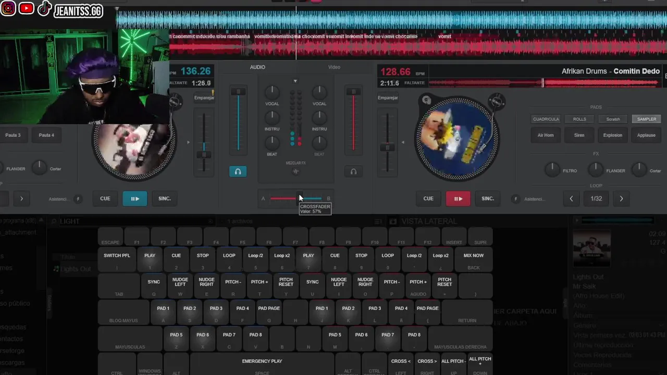667x375 pixels.
Task: Trigger the Siren sample pad
Action: [x=579, y=135]
